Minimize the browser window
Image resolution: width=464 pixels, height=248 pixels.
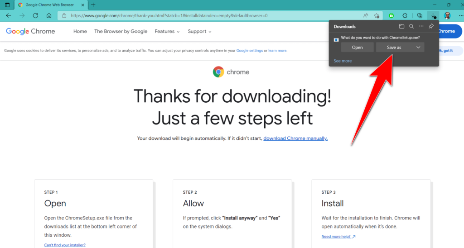pos(435,5)
